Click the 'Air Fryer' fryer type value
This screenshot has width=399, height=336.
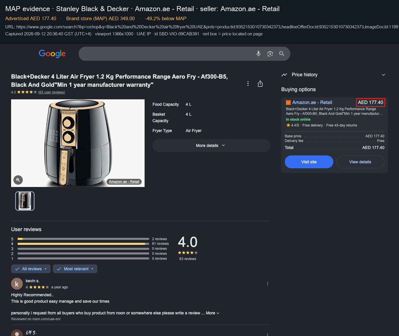(194, 131)
